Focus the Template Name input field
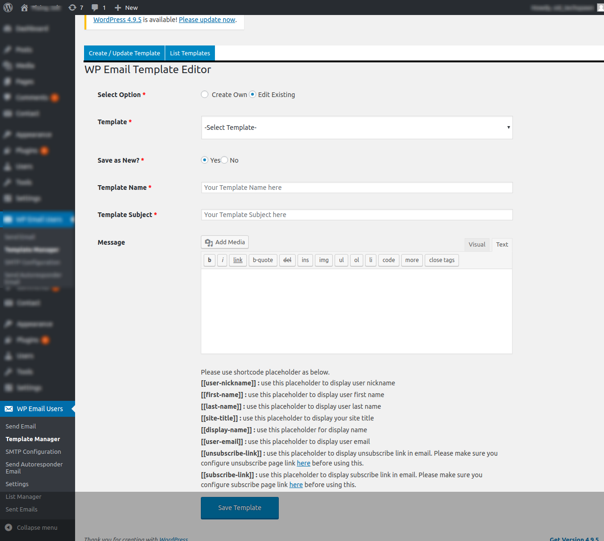This screenshot has height=541, width=604. pos(357,188)
